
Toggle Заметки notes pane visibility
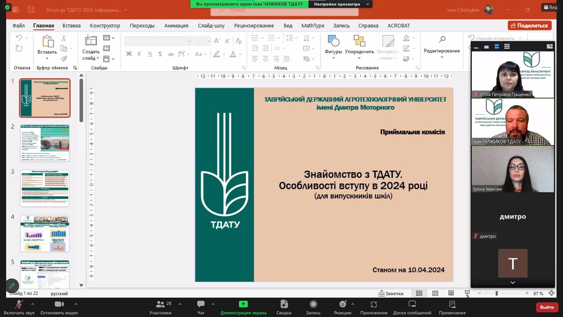click(391, 293)
